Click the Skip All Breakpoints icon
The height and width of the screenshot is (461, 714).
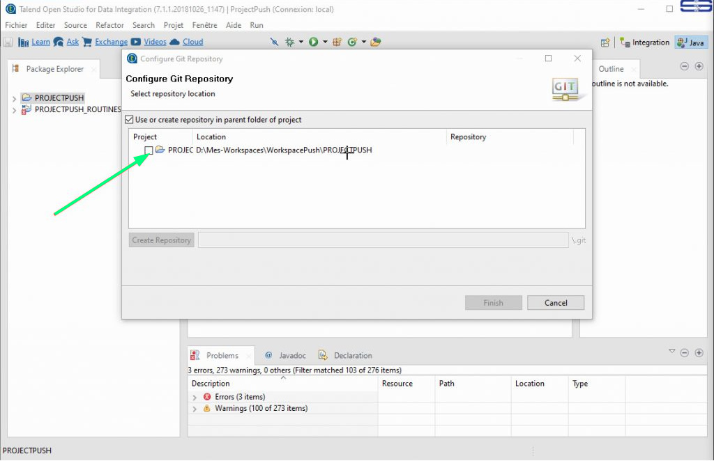(x=274, y=42)
